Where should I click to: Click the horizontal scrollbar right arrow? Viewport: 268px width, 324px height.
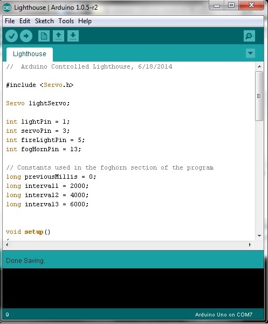[x=250, y=245]
